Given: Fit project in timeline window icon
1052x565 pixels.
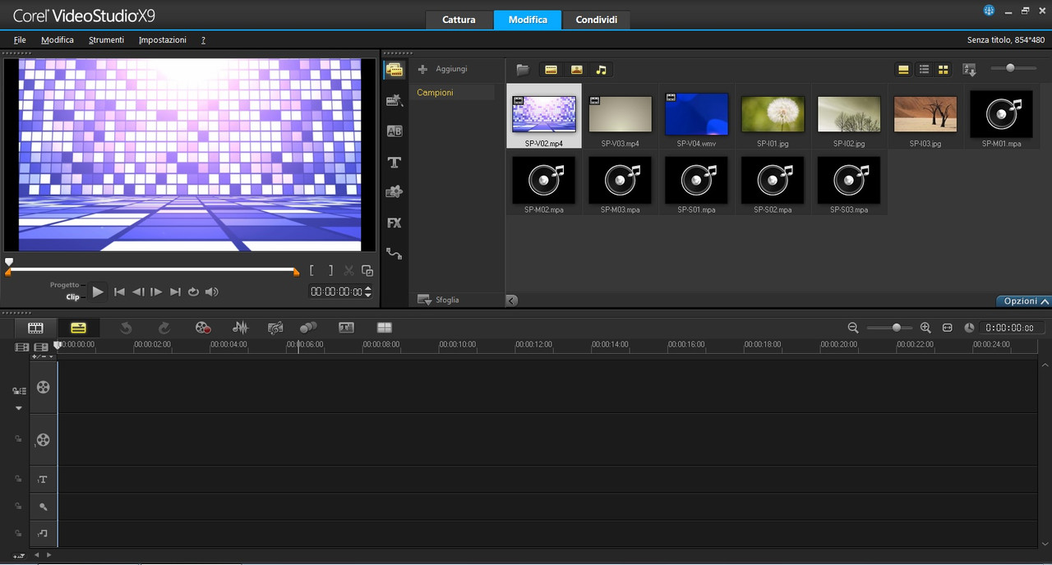Looking at the screenshot, I should pyautogui.click(x=947, y=328).
